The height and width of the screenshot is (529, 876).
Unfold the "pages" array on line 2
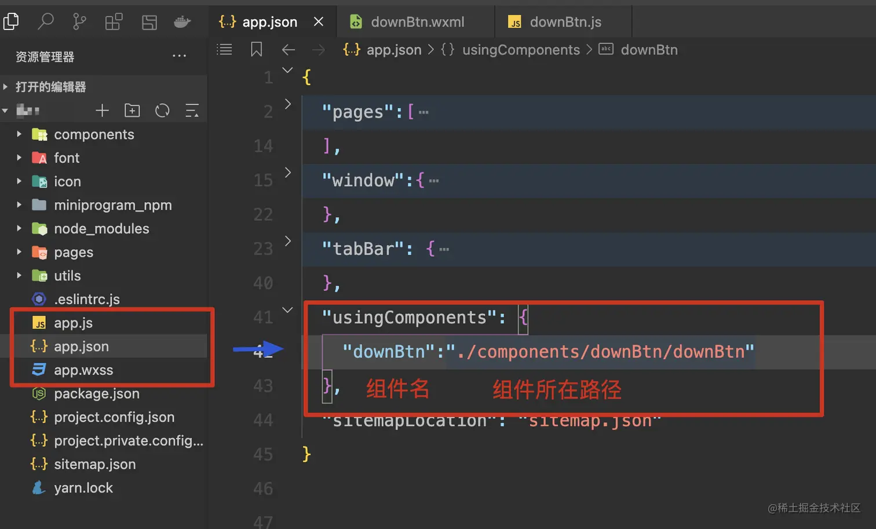click(287, 104)
